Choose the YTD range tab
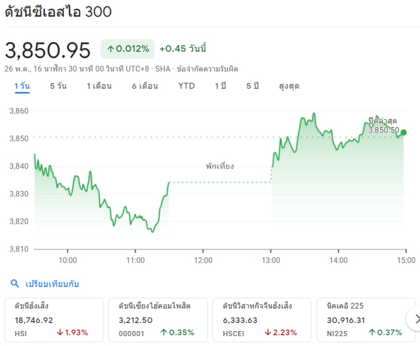The width and height of the screenshot is (420, 346). click(x=186, y=86)
